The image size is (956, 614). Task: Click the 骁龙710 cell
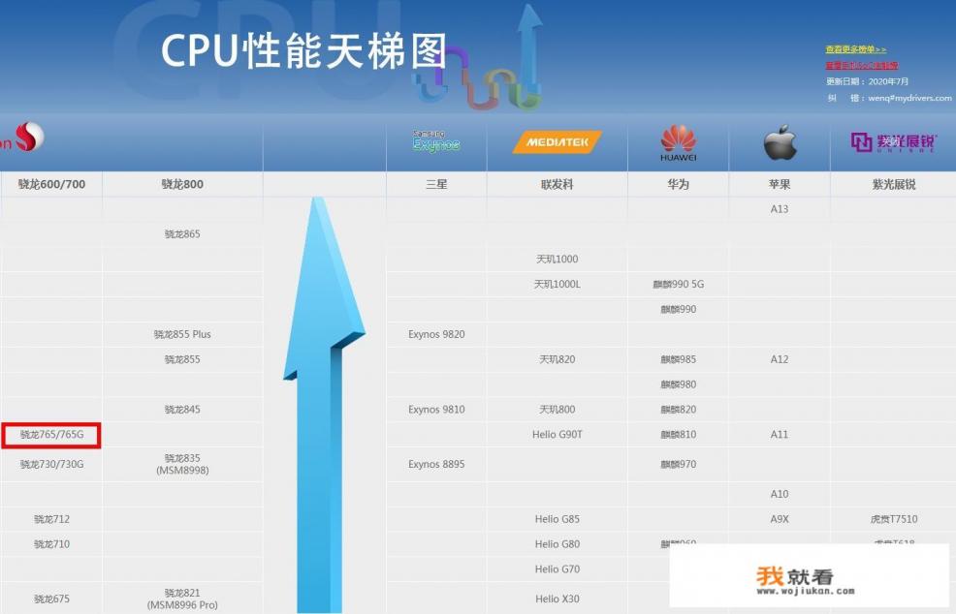click(51, 544)
